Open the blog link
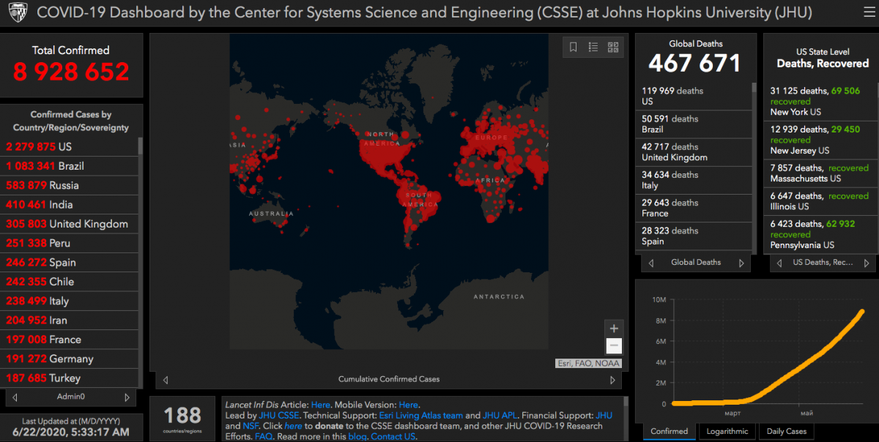 coord(357,436)
